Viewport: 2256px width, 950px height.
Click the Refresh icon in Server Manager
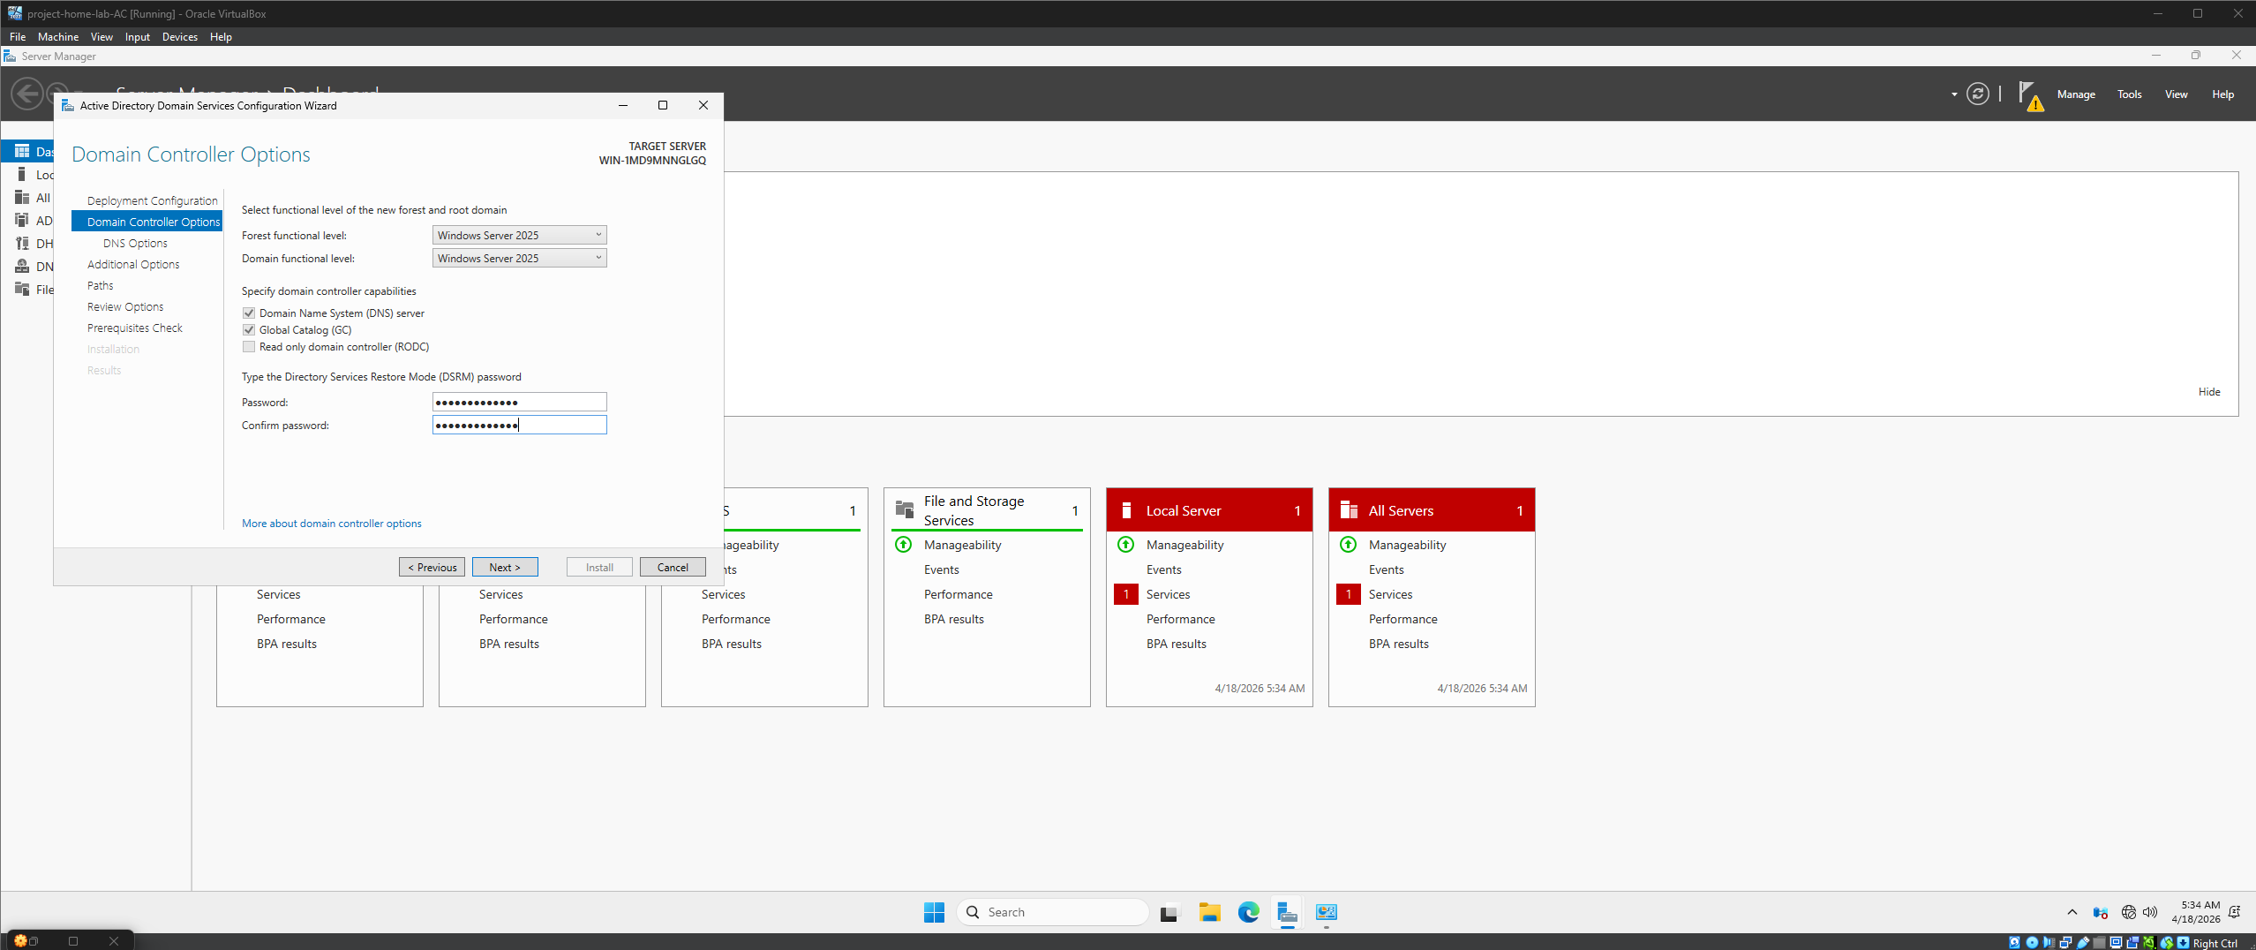click(1978, 94)
